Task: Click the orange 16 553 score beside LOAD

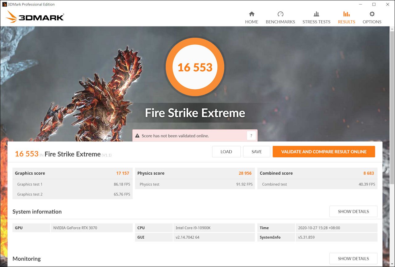Action: [27, 154]
